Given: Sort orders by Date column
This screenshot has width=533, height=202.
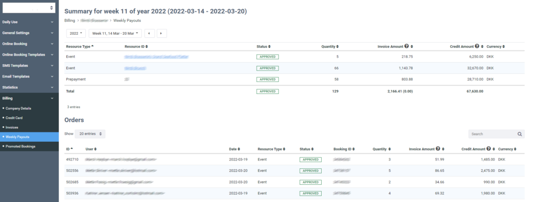Looking at the screenshot, I should click(x=235, y=149).
